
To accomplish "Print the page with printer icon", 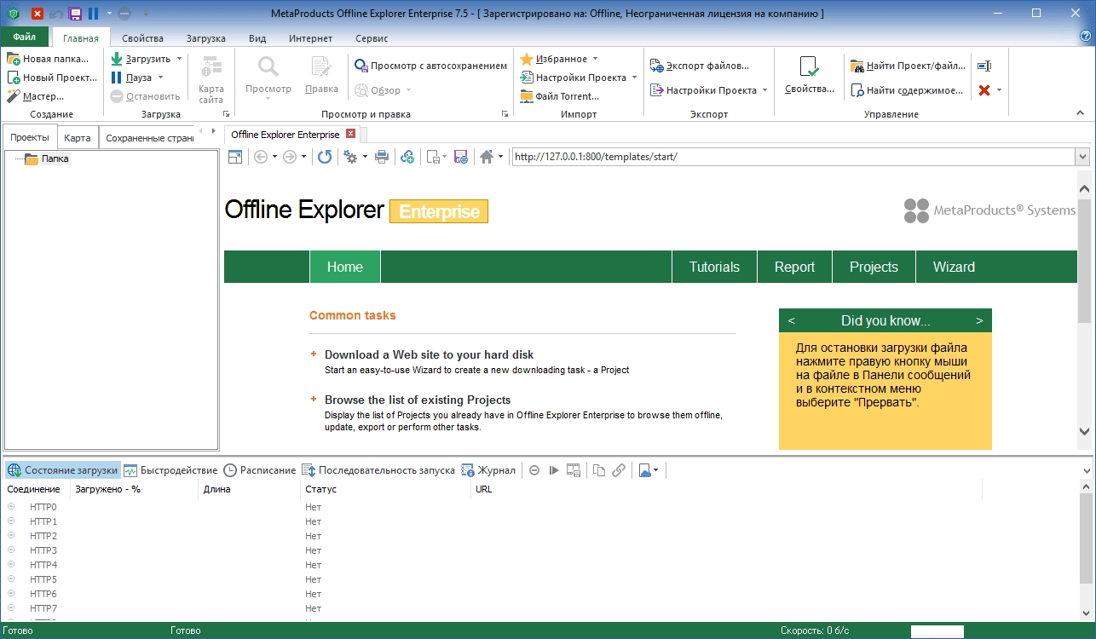I will click(x=383, y=157).
